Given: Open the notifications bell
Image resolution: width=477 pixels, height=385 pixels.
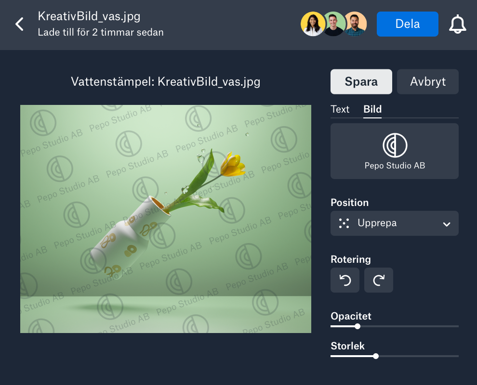Looking at the screenshot, I should click(x=458, y=25).
